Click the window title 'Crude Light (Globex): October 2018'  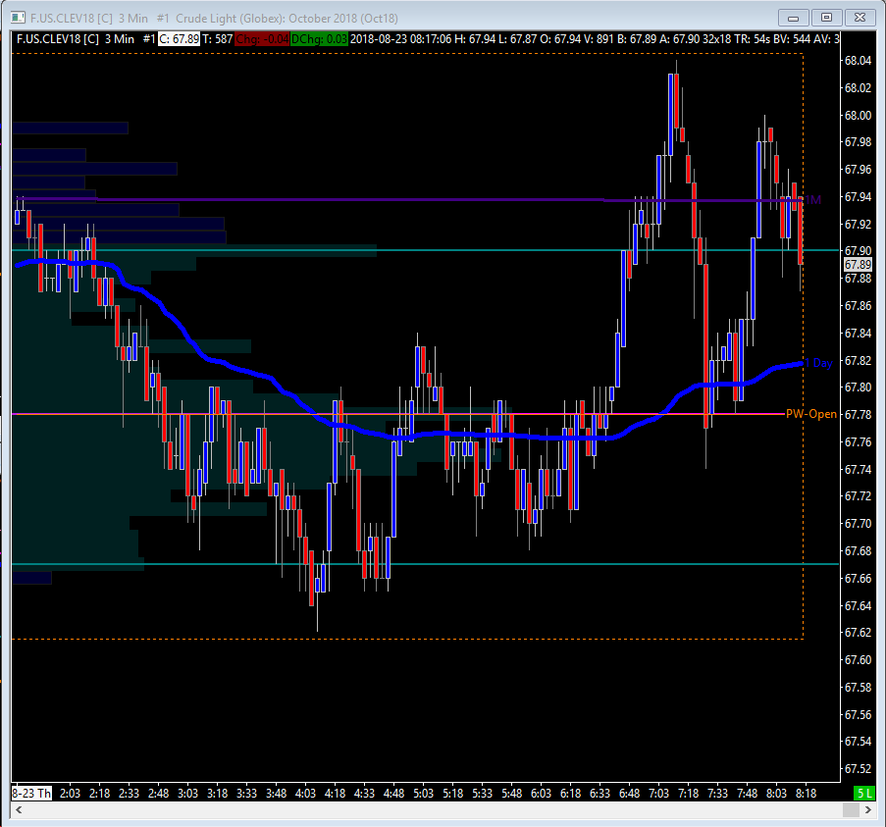(x=269, y=18)
